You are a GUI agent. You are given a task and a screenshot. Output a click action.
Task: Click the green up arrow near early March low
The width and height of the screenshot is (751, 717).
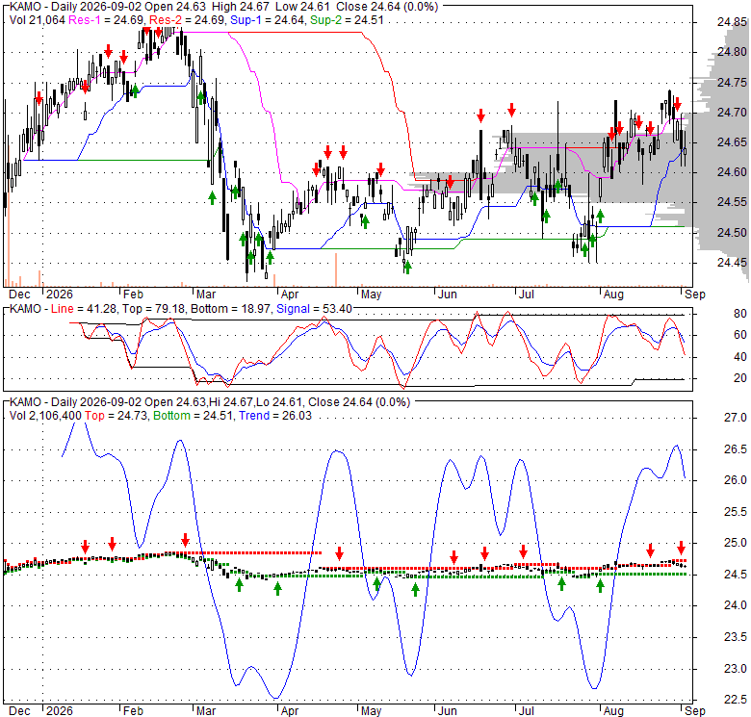(x=212, y=197)
